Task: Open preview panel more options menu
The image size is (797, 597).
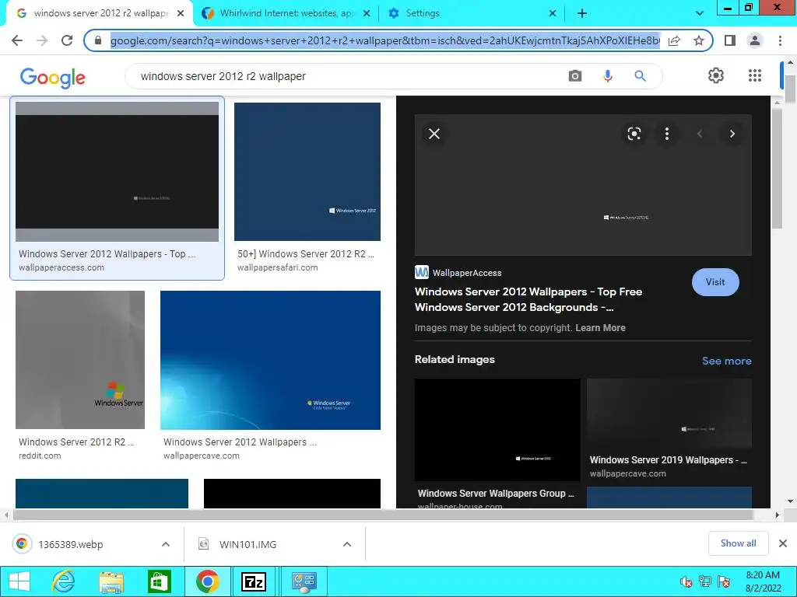Action: pyautogui.click(x=667, y=134)
